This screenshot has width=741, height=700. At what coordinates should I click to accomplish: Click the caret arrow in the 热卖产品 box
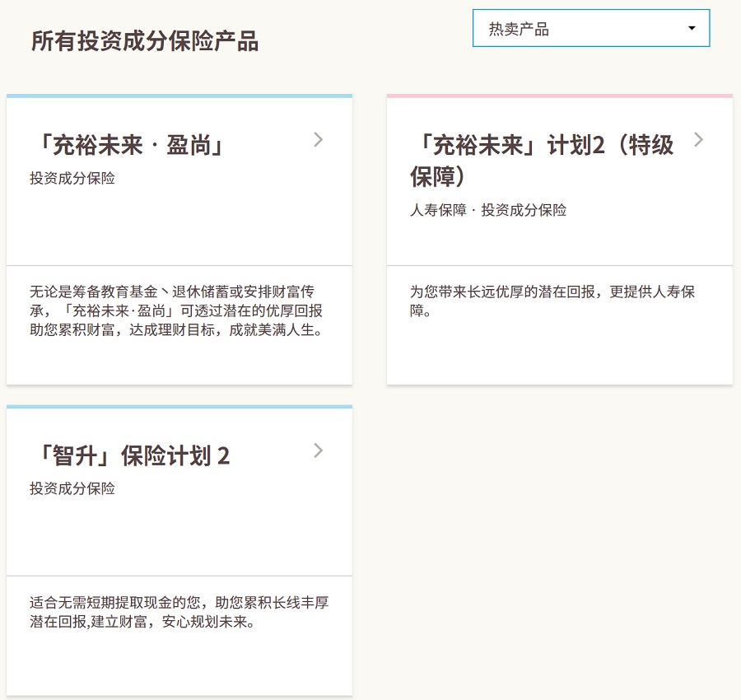click(x=692, y=29)
